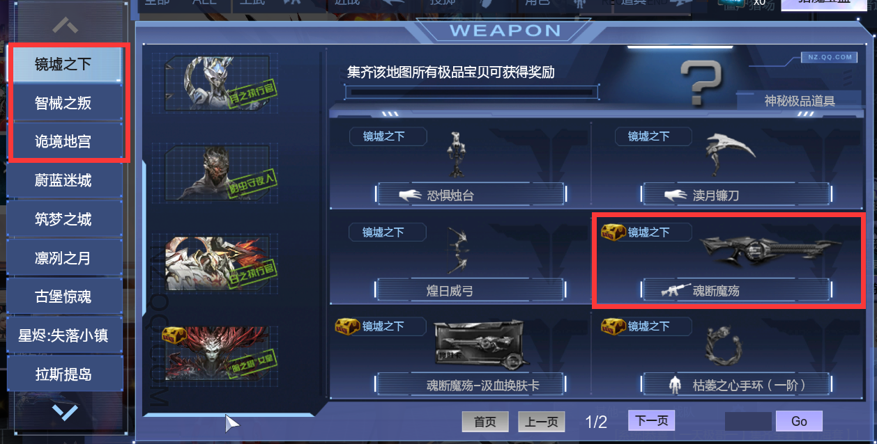Choose 蔚蓝迷城 from the map list
This screenshot has width=877, height=444.
click(x=63, y=181)
